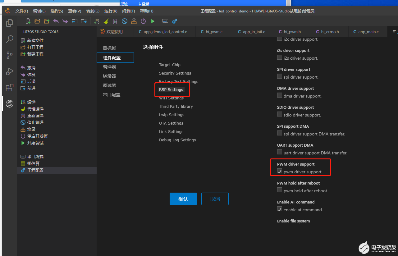Image resolution: width=398 pixels, height=256 pixels.
Task: Open the 查看(V) menu
Action: [x=75, y=11]
